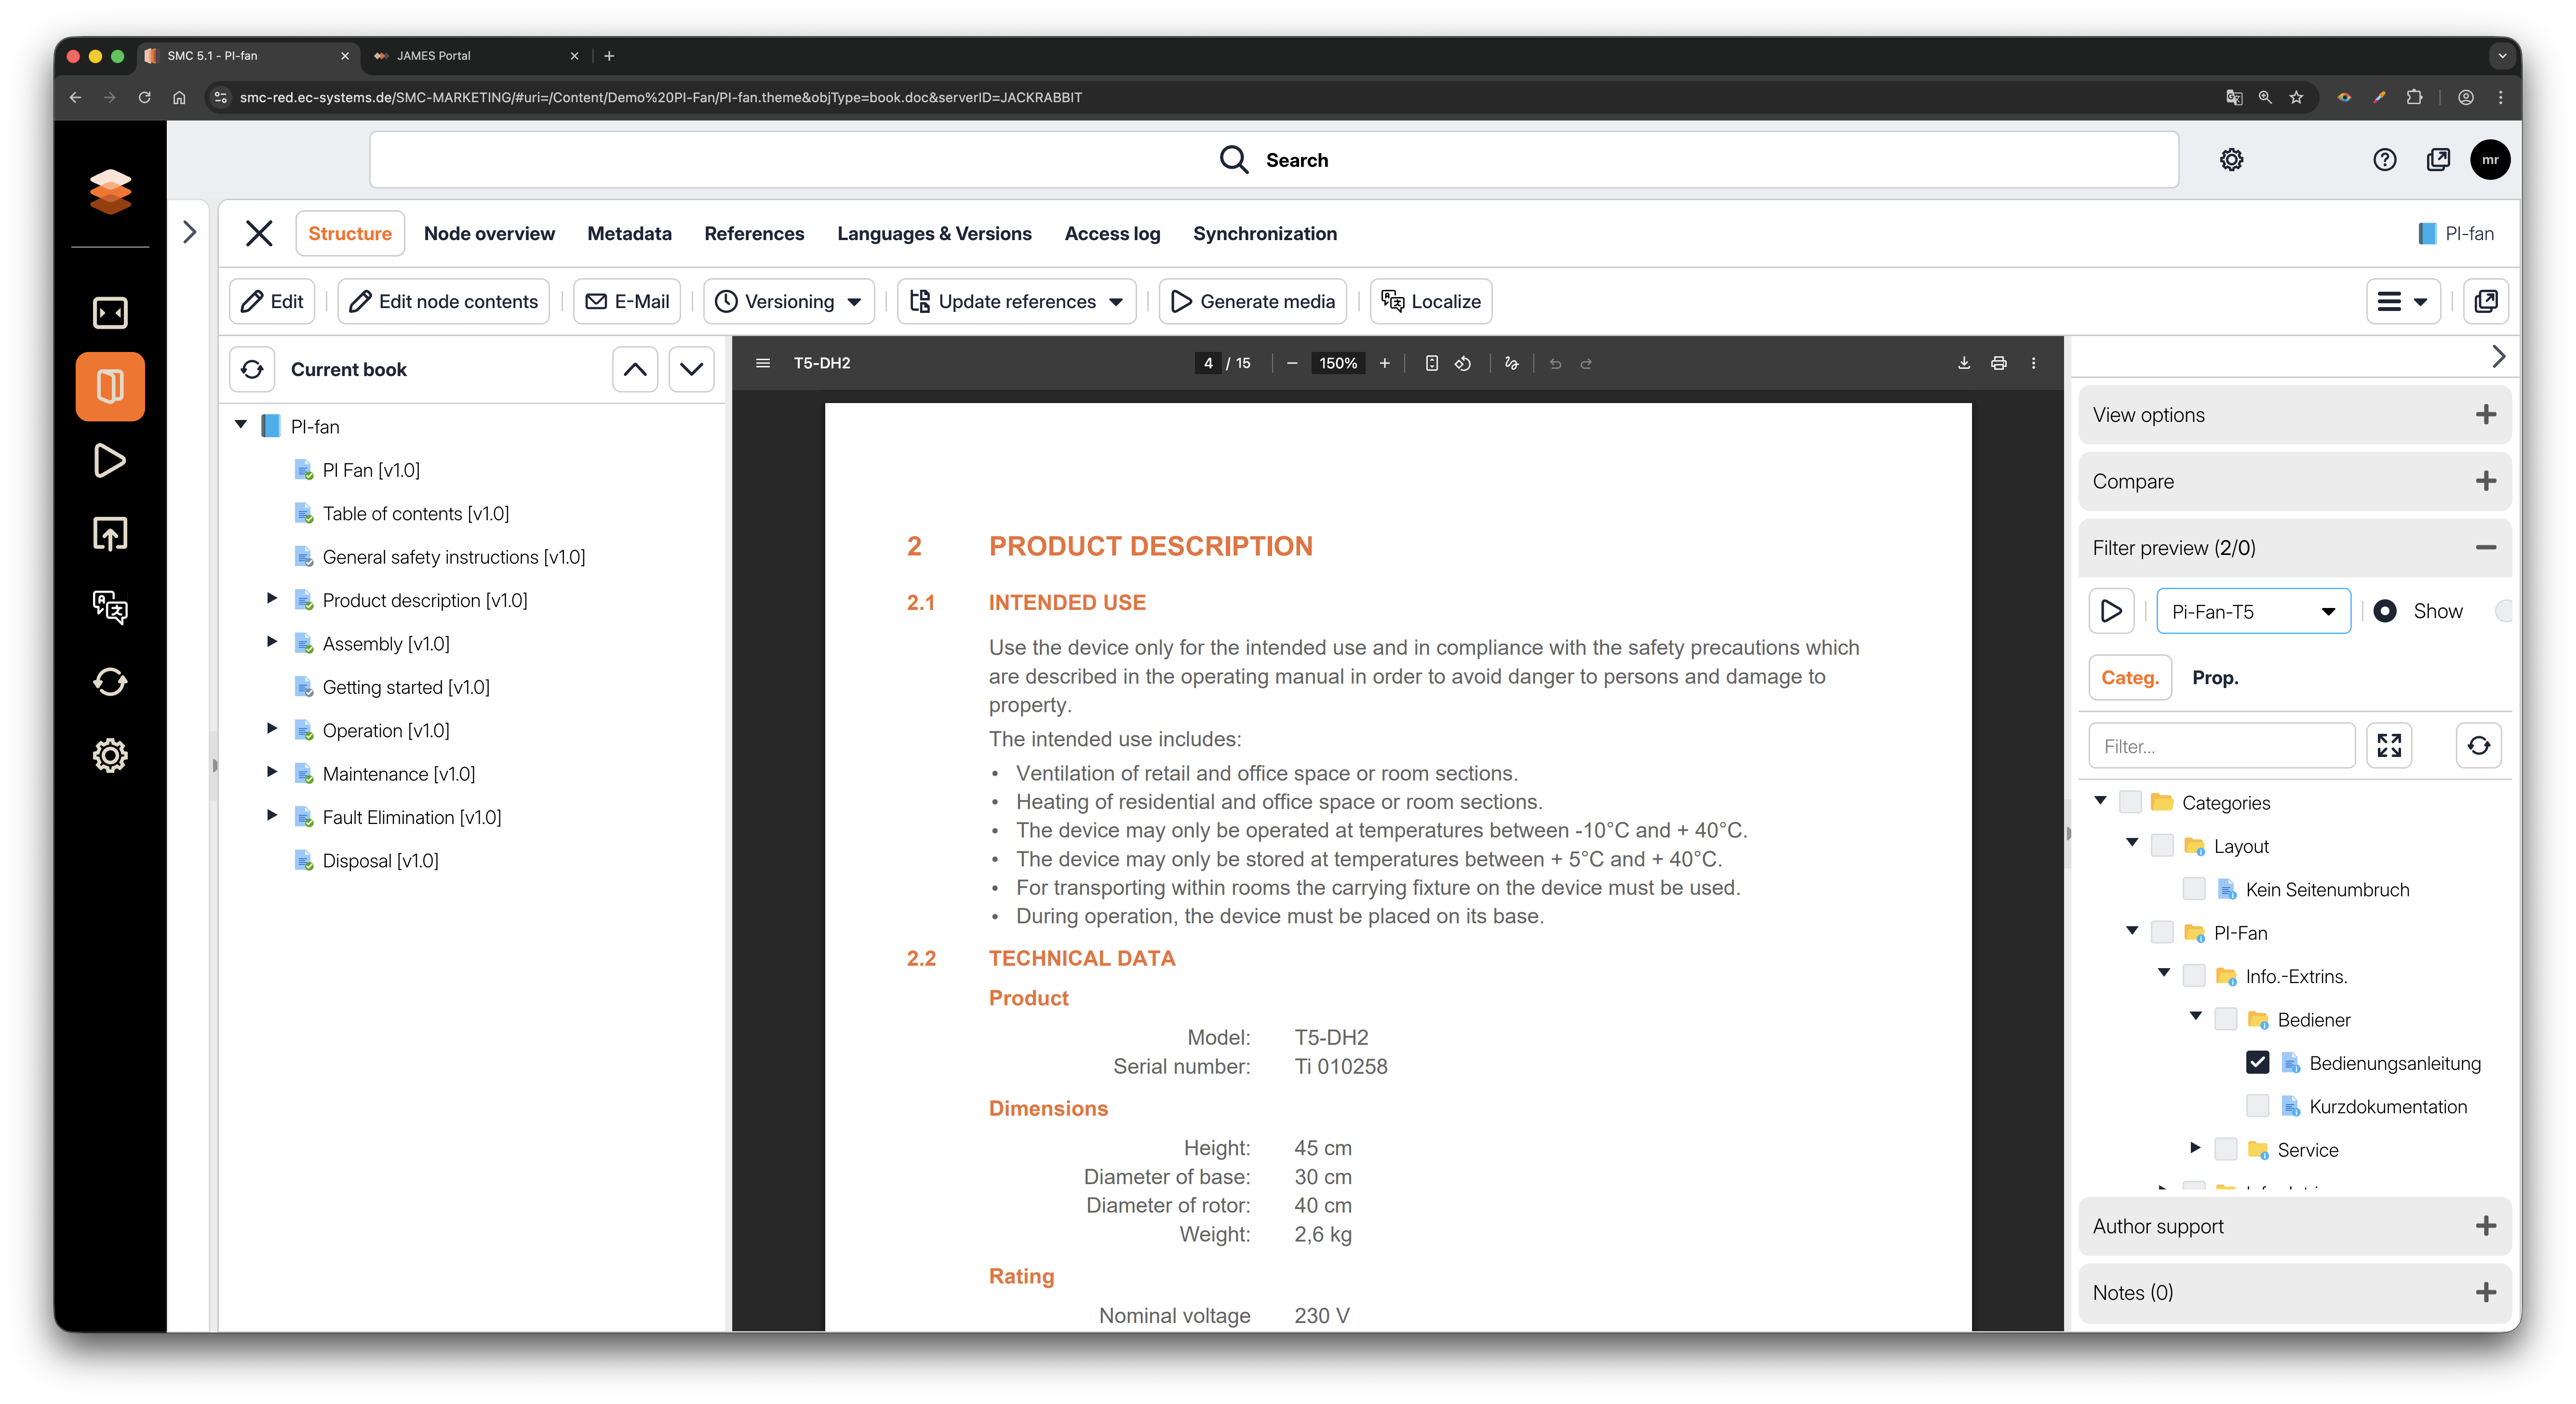Click the PDF download icon
2576x1404 pixels.
pyautogui.click(x=1963, y=363)
